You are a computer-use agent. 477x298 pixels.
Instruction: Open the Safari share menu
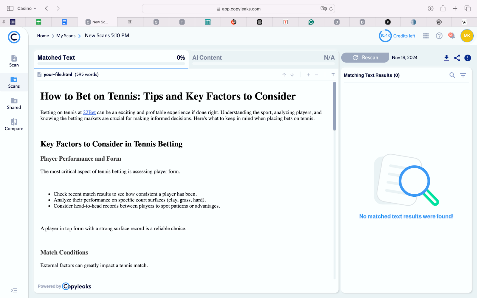tap(443, 8)
